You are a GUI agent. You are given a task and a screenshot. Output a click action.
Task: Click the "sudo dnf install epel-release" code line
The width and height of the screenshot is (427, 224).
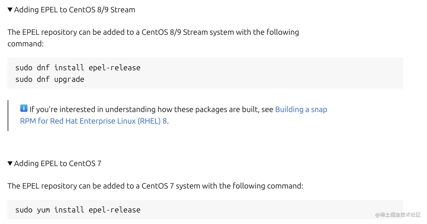[78, 68]
